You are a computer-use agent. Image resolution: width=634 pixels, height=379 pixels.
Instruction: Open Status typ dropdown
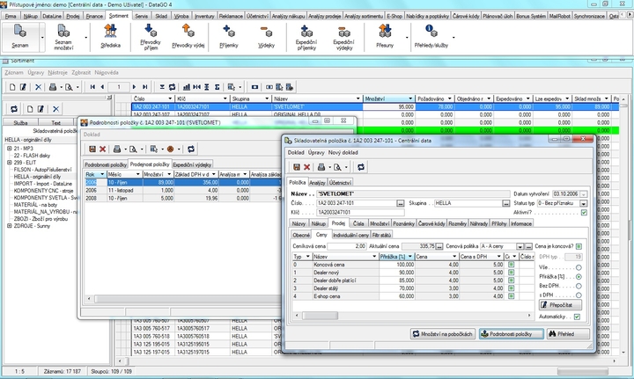tap(583, 203)
